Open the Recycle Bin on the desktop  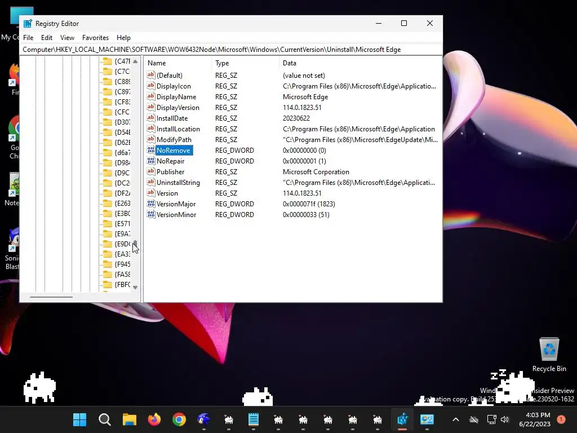click(549, 355)
